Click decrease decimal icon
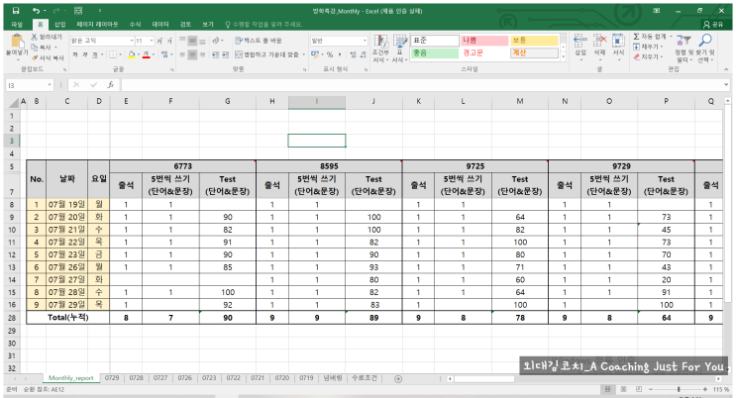 coord(363,54)
